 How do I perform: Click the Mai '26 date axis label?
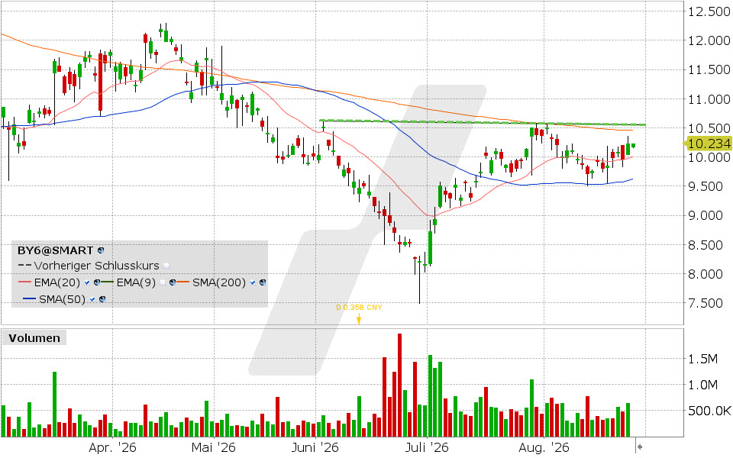(214, 447)
